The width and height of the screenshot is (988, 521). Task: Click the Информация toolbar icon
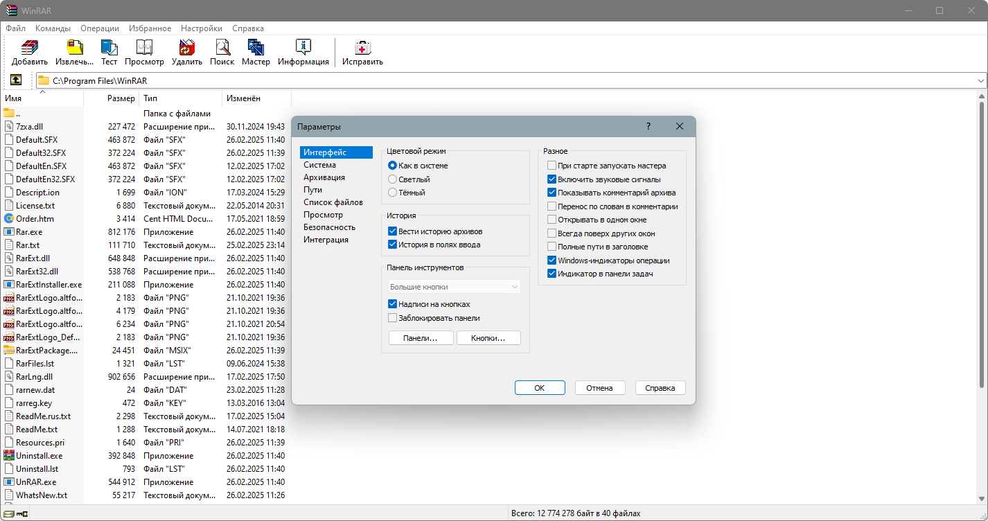303,48
